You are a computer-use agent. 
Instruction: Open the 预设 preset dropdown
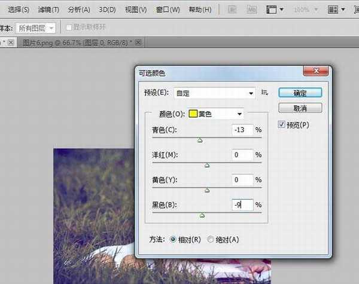(214, 93)
